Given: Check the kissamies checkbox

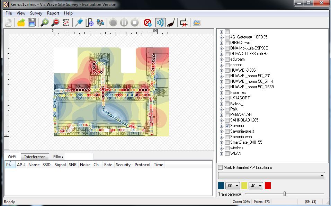Looking at the screenshot, I should click(x=227, y=92).
